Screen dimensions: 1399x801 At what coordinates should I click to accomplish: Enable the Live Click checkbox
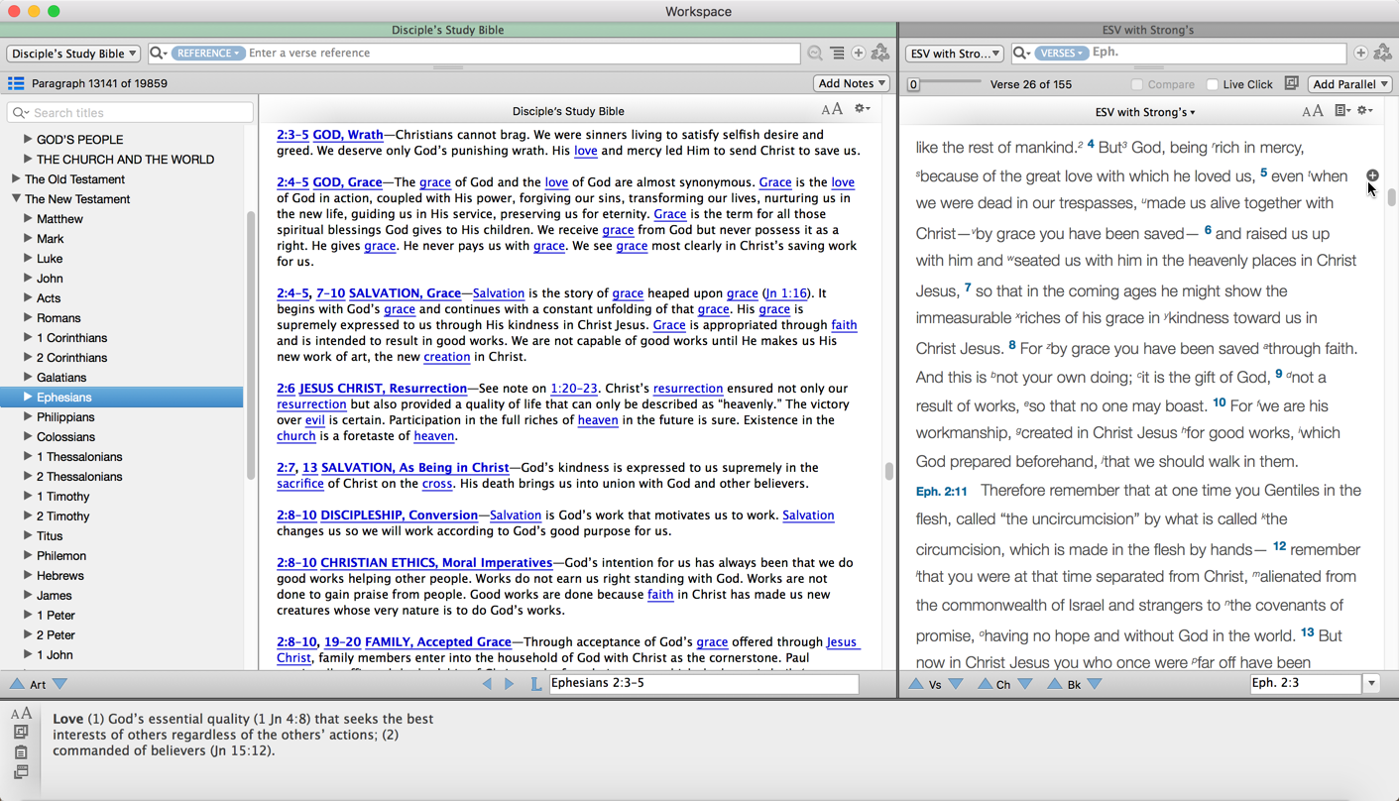tap(1212, 84)
